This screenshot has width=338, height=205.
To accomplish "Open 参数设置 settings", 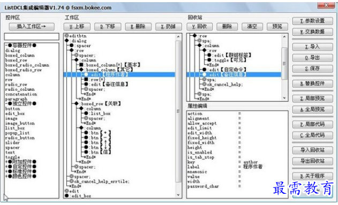I will 313,21.
